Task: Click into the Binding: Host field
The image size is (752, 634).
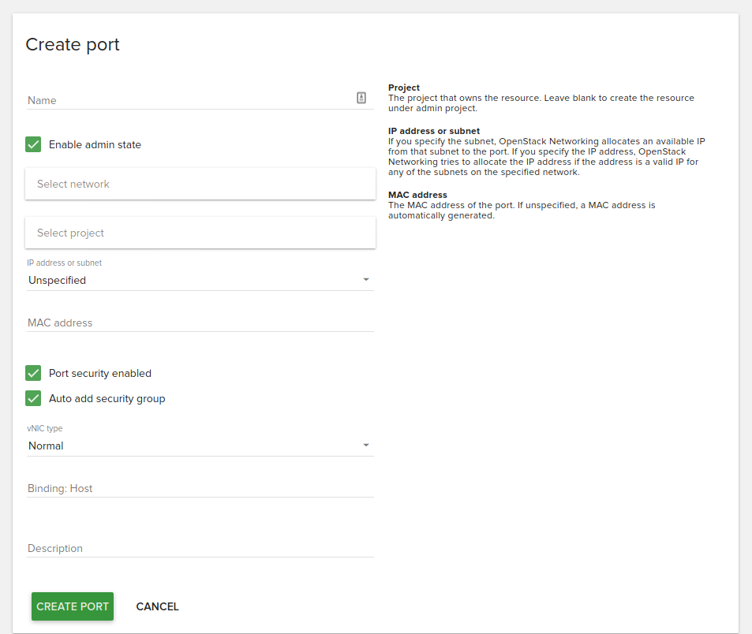Action: (200, 488)
